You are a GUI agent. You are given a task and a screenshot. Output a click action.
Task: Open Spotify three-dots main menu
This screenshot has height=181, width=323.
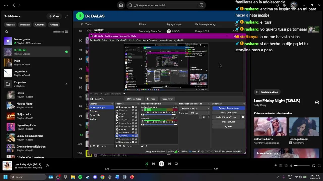6,5
